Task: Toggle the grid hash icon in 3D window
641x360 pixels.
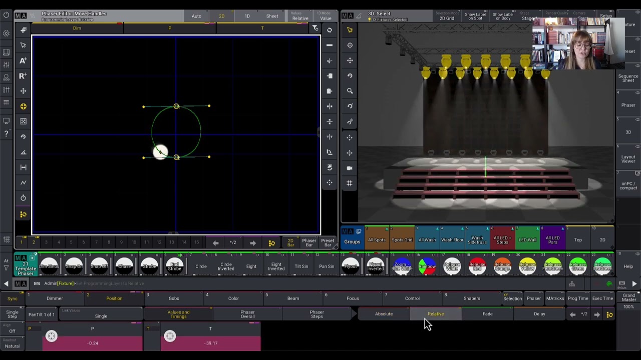Action: point(350,183)
